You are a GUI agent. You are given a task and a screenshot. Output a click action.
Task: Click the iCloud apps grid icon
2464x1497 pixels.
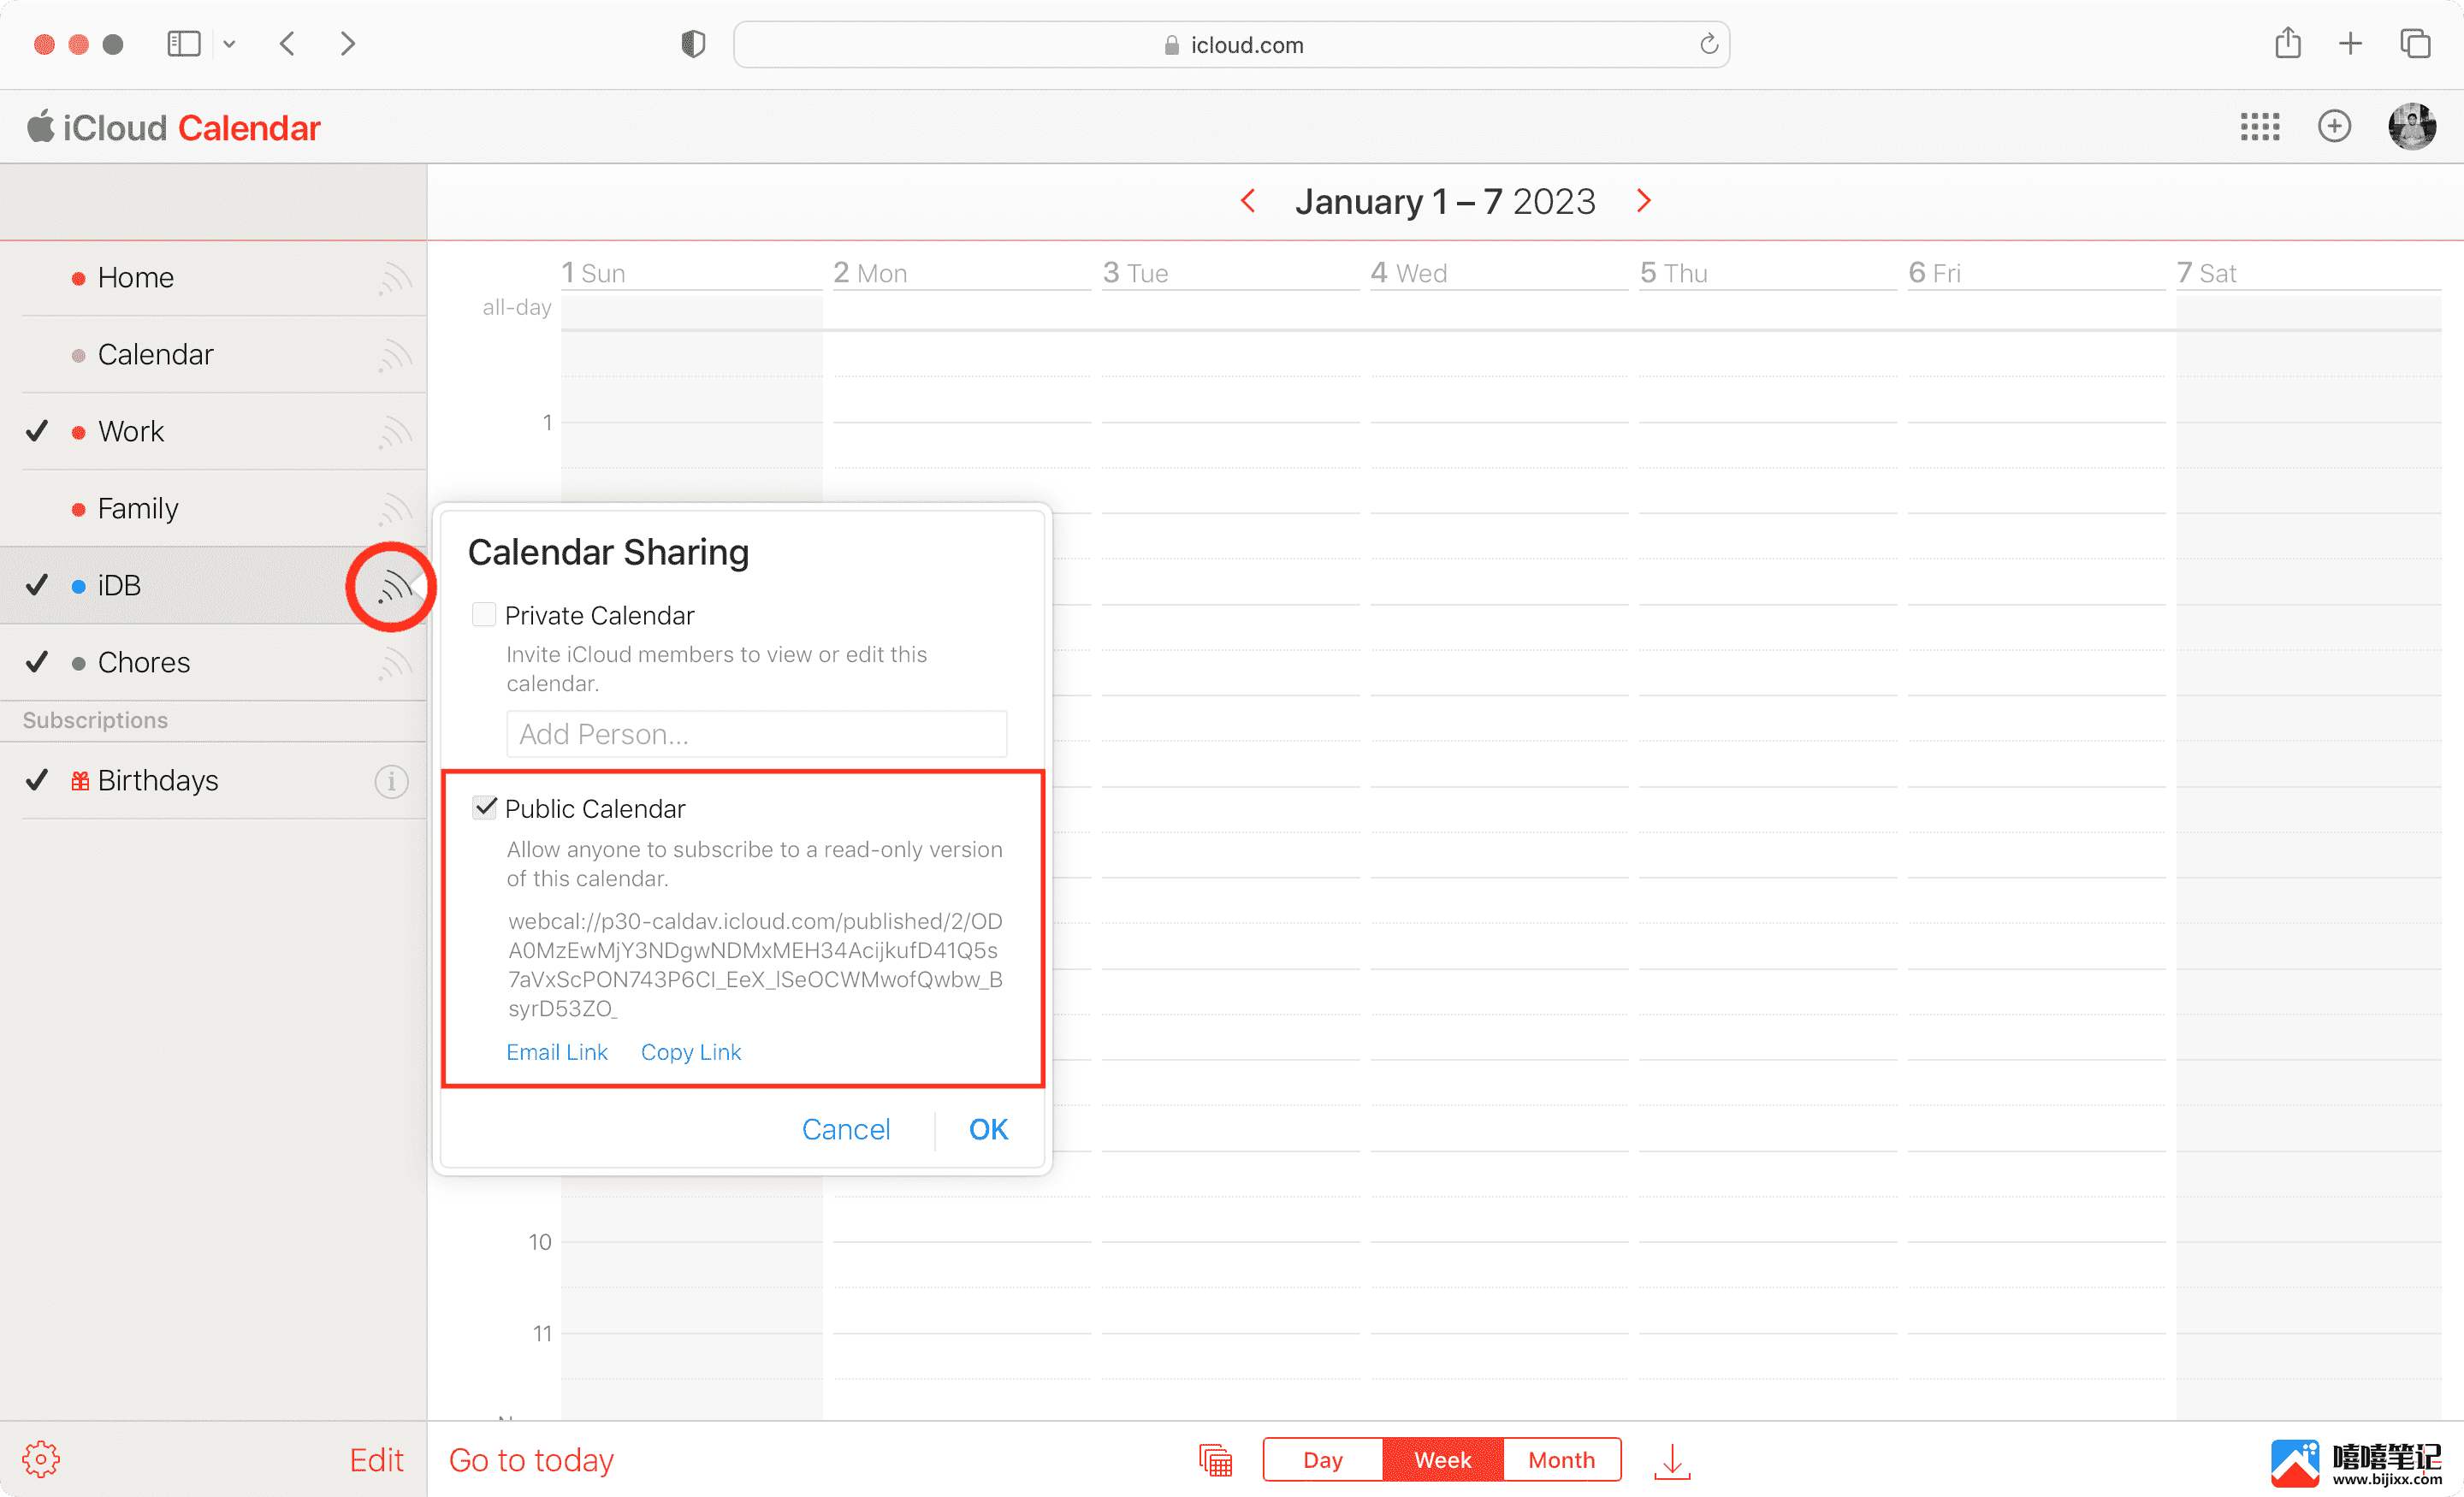pyautogui.click(x=2260, y=127)
